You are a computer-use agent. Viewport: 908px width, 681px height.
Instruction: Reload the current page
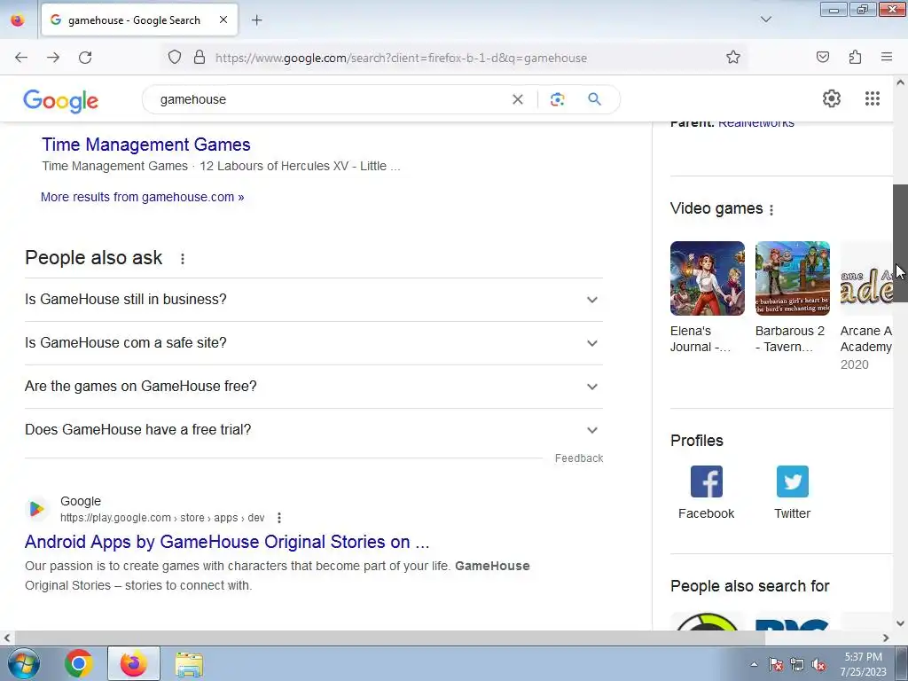pyautogui.click(x=85, y=58)
